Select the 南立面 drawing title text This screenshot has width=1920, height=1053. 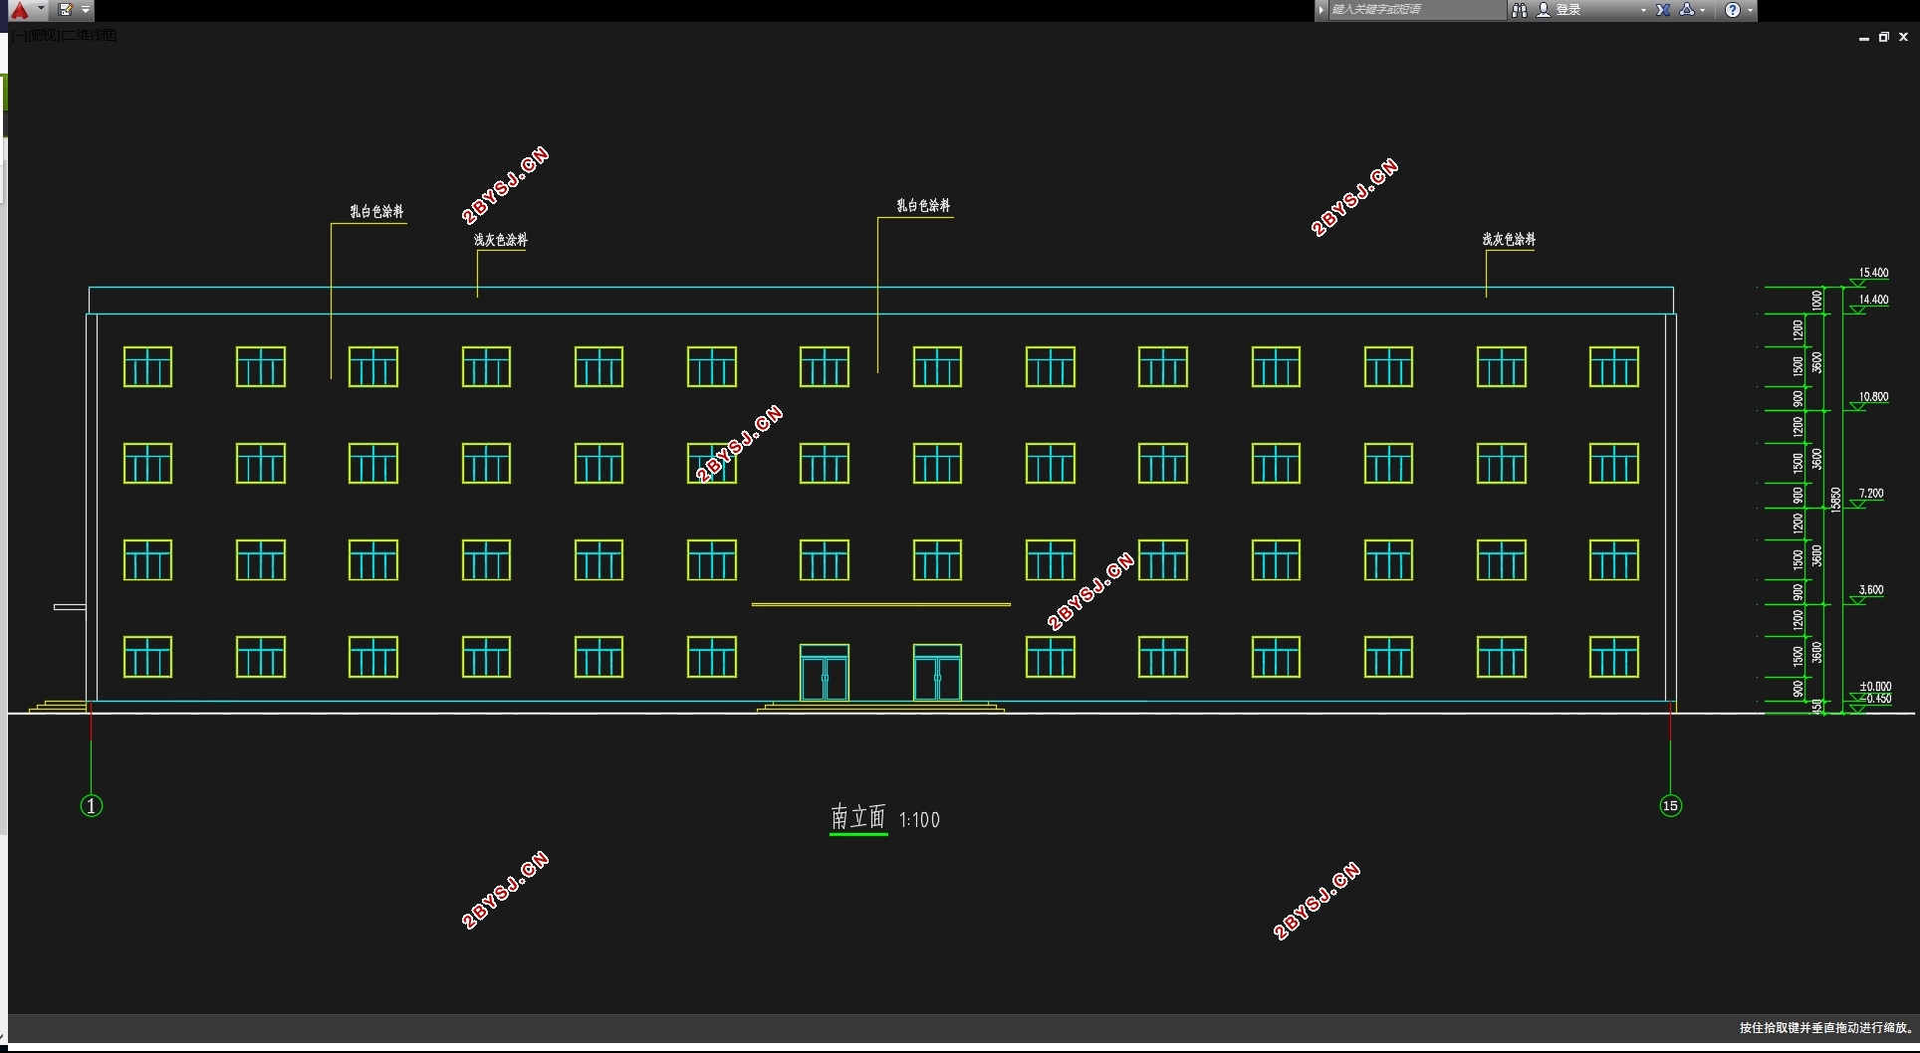858,817
